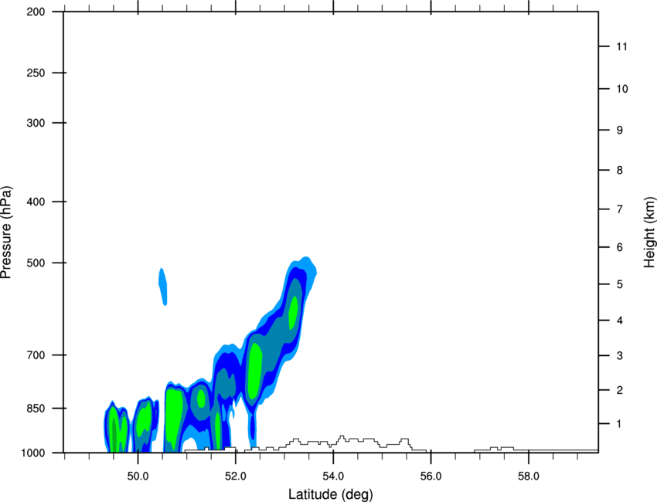Screen dimensions: 657x502
Task: Click the 58.0 latitude tick label
Action: [x=529, y=477]
